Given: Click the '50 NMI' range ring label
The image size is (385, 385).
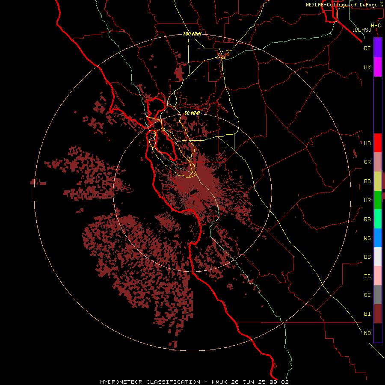Looking at the screenshot, I should tap(192, 113).
